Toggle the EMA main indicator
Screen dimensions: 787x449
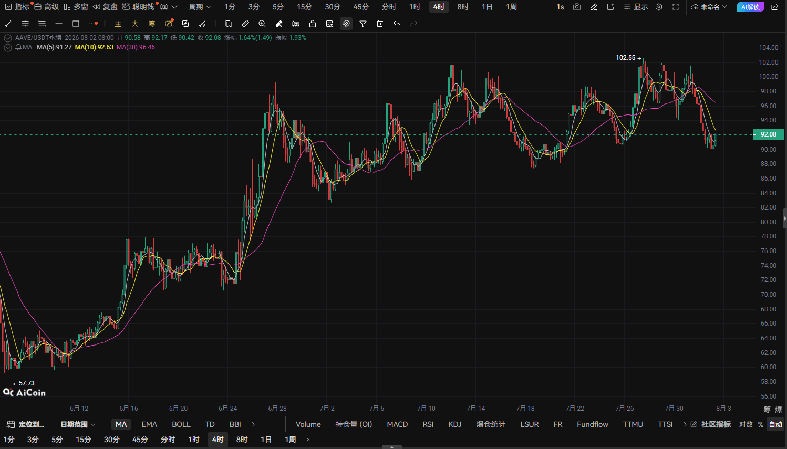[149, 424]
